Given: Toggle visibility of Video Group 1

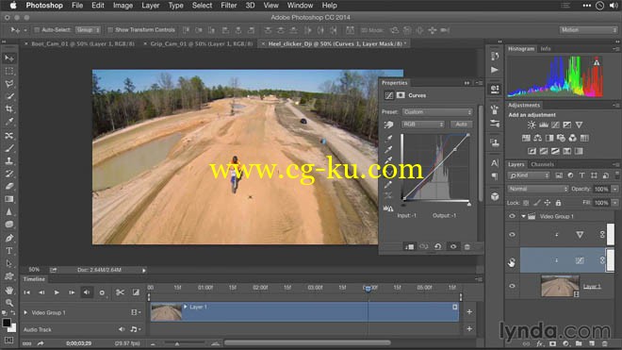Looking at the screenshot, I should pyautogui.click(x=512, y=216).
